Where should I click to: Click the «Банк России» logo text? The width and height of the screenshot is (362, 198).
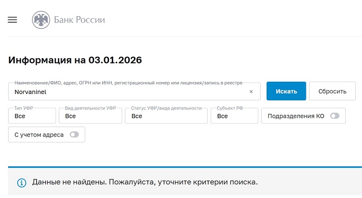[x=79, y=20]
